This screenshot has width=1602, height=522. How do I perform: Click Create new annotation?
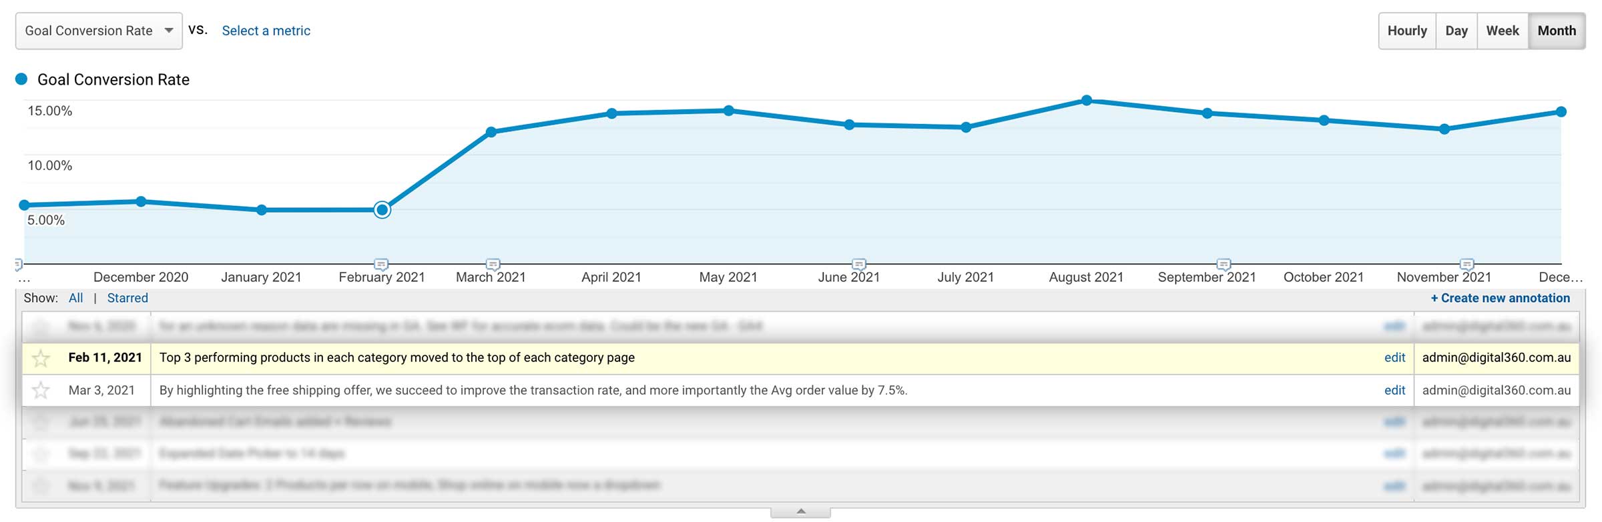click(x=1500, y=298)
